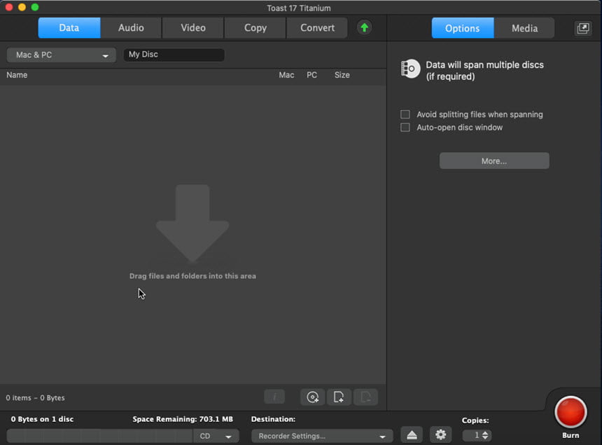This screenshot has width=602, height=445.
Task: Switch to the Convert tab
Action: [317, 27]
